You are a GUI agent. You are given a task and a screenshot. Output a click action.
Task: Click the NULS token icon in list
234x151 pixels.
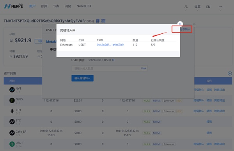pyautogui.click(x=12, y=101)
